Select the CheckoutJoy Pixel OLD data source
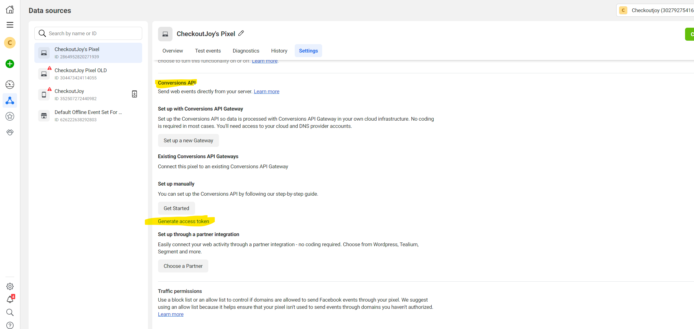This screenshot has height=329, width=694. coord(81,73)
